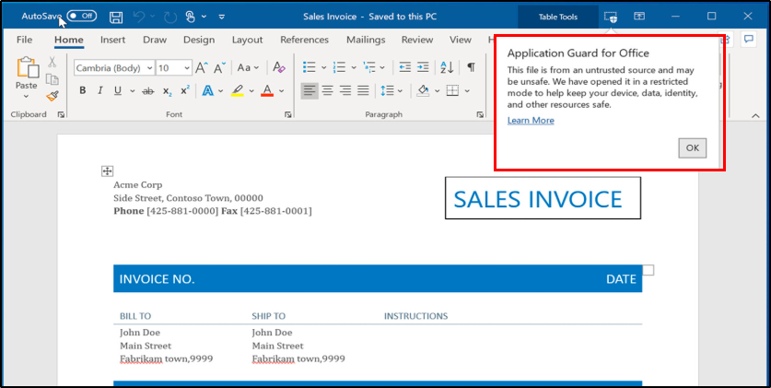Open the File menu
This screenshot has width=771, height=388.
coord(24,40)
